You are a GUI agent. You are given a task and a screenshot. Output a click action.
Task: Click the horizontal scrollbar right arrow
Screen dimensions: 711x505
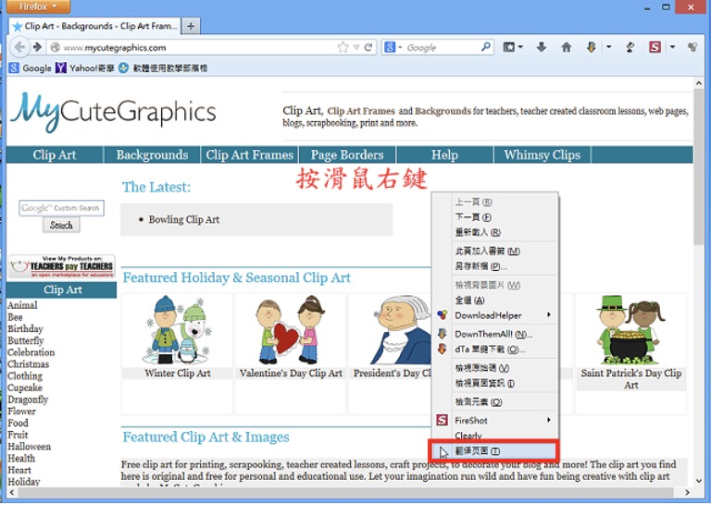pyautogui.click(x=688, y=492)
